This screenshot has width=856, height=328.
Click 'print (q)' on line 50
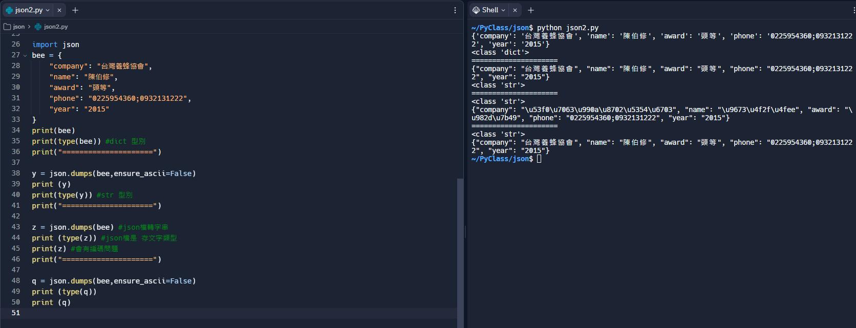coord(51,302)
